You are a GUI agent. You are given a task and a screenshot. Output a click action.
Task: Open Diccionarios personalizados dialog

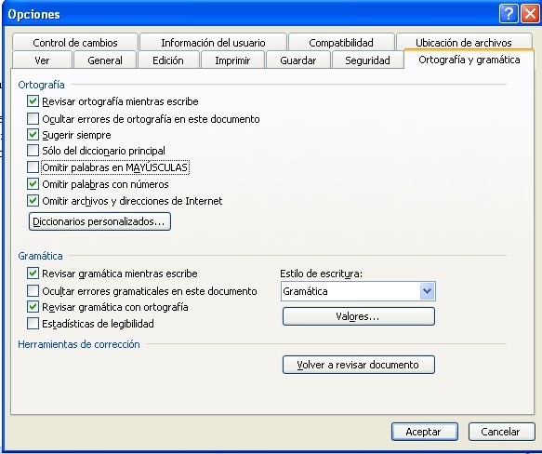99,221
